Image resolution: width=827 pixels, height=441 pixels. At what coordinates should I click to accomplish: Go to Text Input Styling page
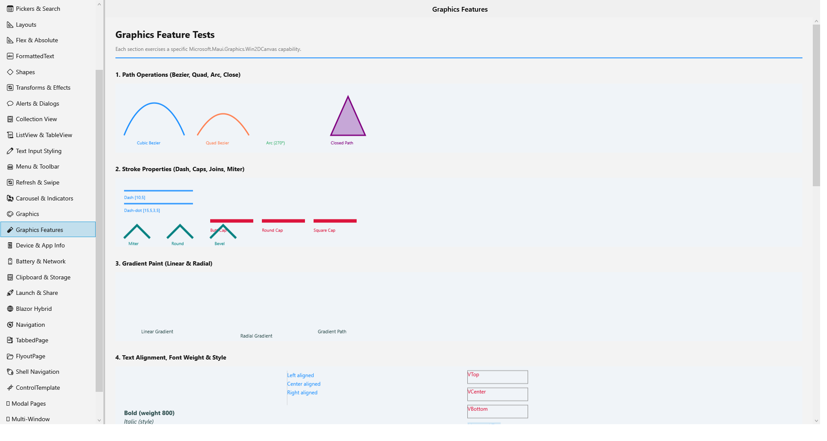48,151
